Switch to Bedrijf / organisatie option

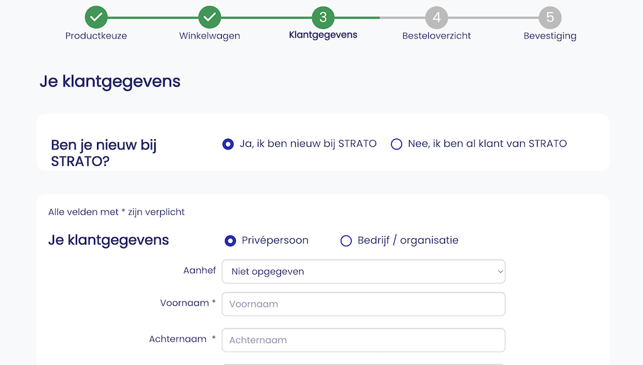point(346,241)
